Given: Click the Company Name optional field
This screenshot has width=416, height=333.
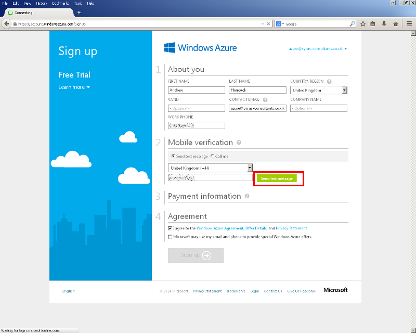Looking at the screenshot, I should point(319,108).
